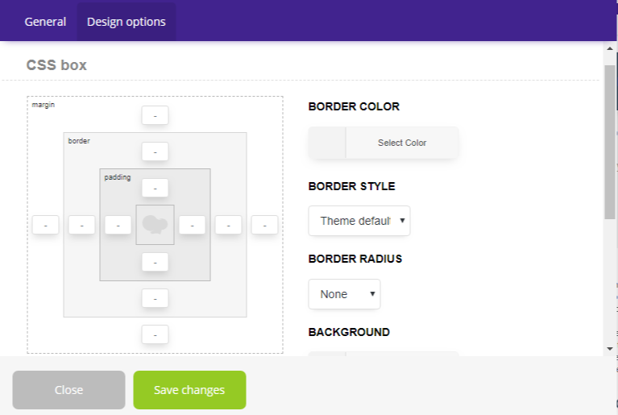This screenshot has width=618, height=415.
Task: Click the center cloud image placeholder icon
Action: pyautogui.click(x=155, y=225)
